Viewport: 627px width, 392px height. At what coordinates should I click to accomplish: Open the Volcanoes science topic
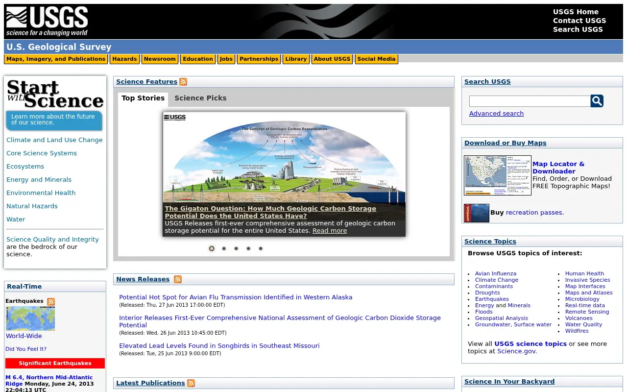tap(579, 318)
